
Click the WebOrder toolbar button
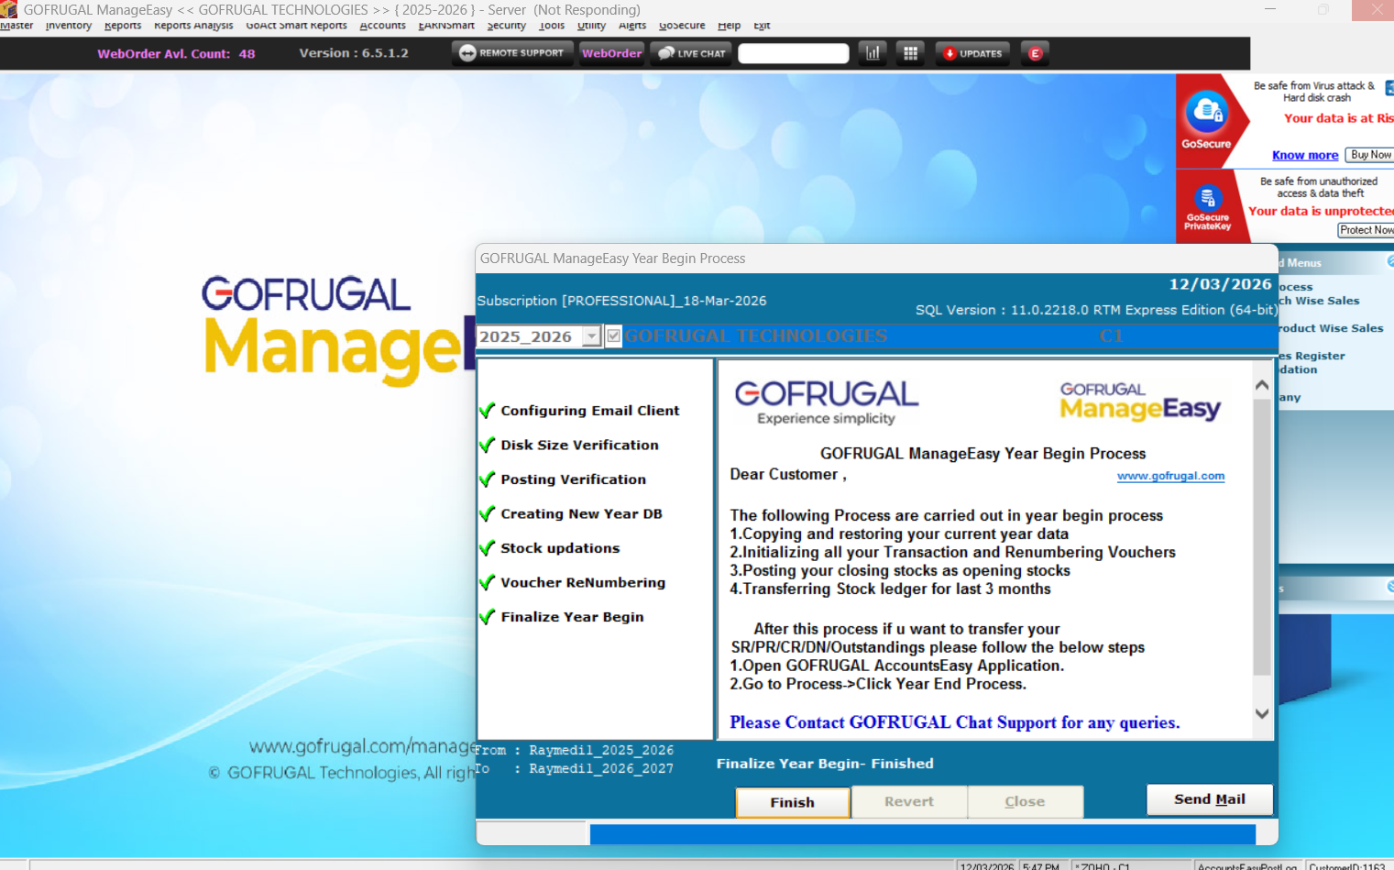(x=611, y=53)
